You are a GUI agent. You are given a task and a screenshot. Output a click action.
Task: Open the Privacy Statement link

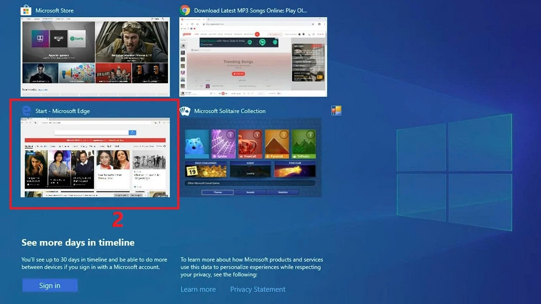[257, 289]
